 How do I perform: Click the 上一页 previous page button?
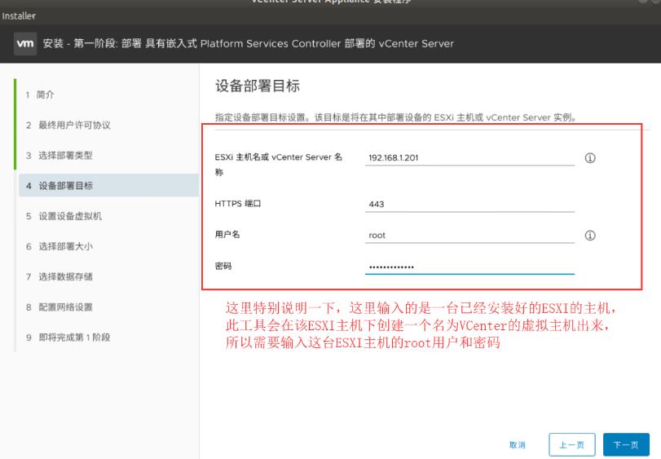pos(571,444)
